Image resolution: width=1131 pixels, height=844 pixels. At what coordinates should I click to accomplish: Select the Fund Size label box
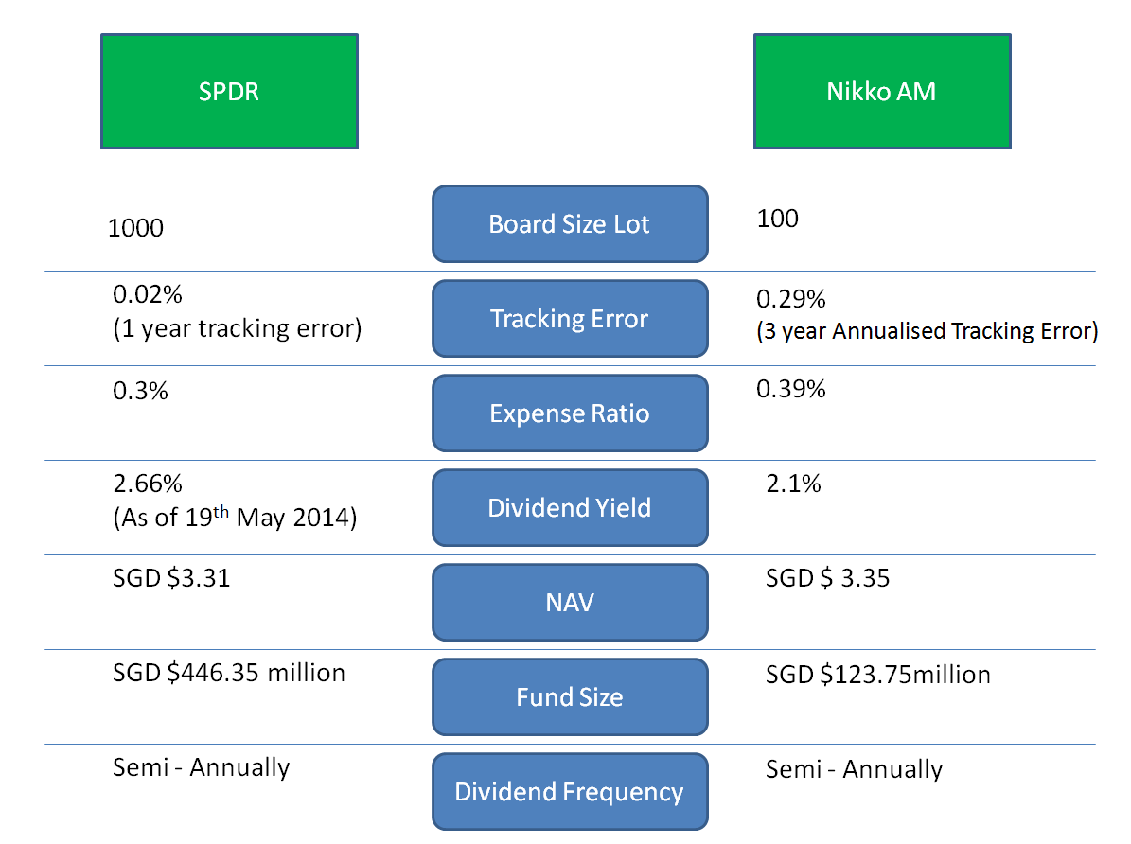570,696
